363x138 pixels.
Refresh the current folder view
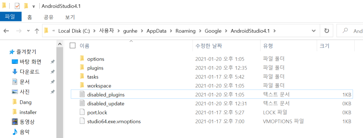click(327, 31)
